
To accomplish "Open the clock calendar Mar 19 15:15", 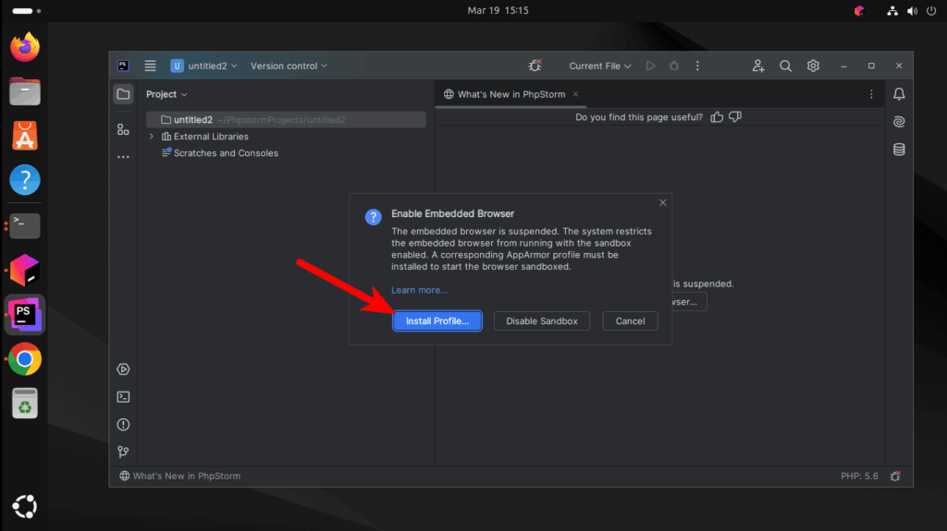I will coord(498,10).
